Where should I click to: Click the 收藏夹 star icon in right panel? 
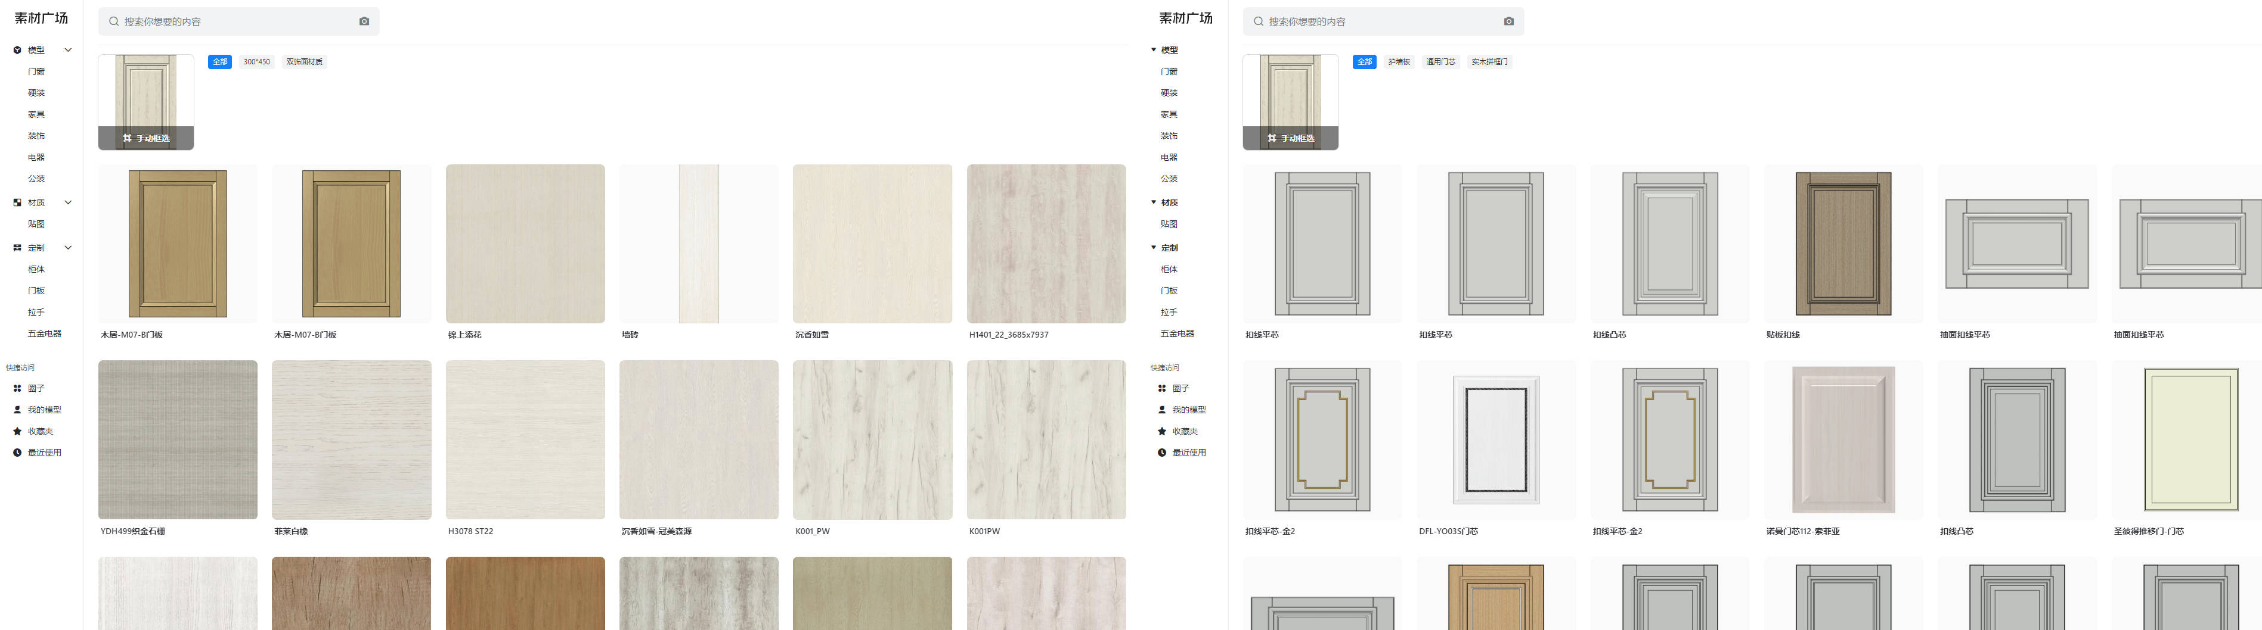coord(1162,431)
